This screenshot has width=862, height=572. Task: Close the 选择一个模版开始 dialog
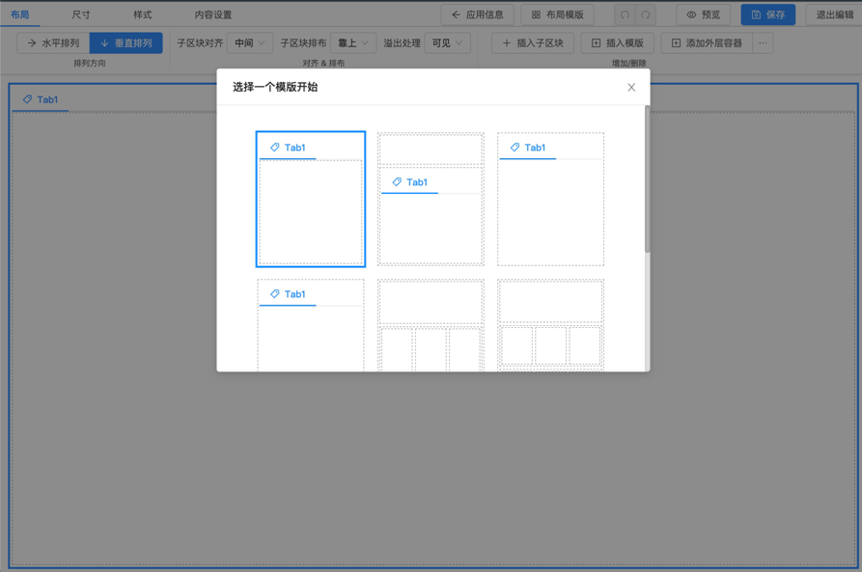(631, 88)
